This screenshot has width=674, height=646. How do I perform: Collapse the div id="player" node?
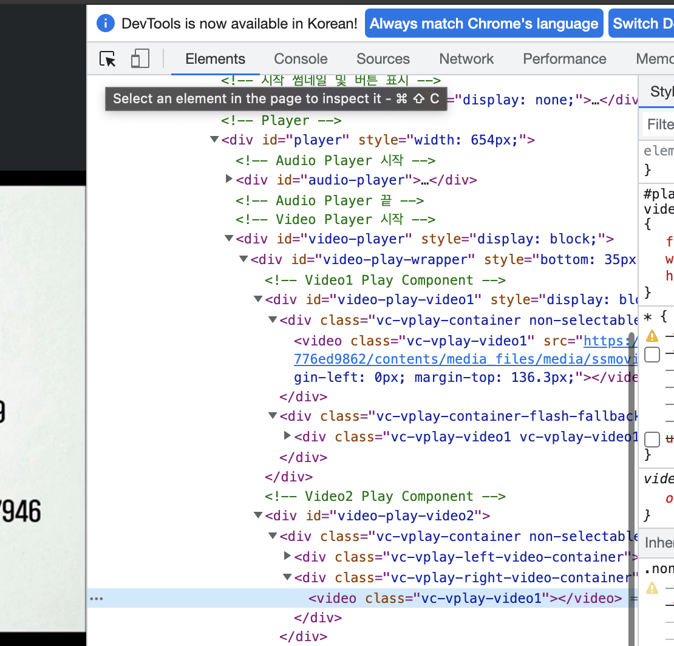point(214,139)
